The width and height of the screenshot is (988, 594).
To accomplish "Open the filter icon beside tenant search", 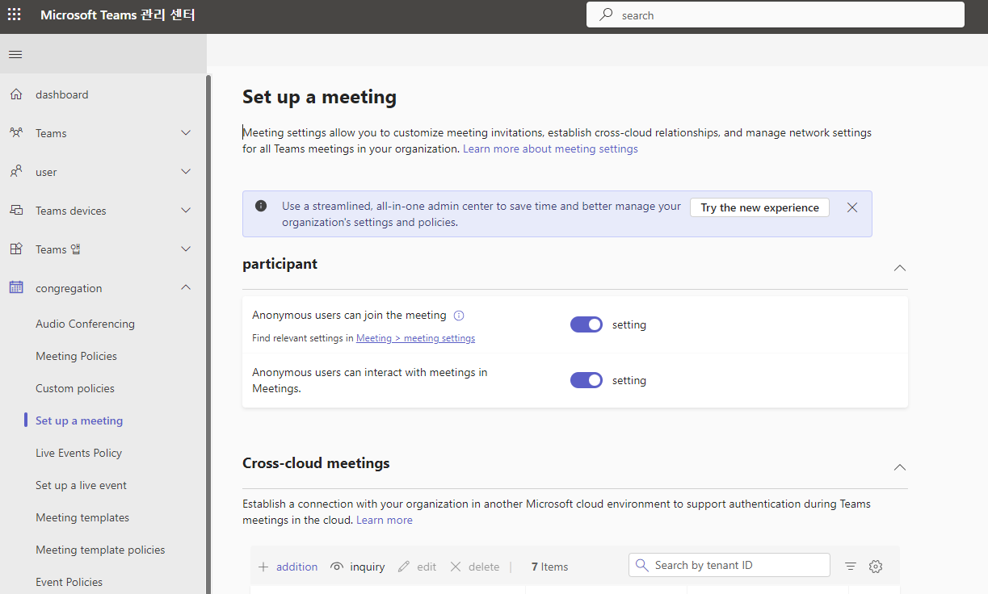I will pos(851,567).
